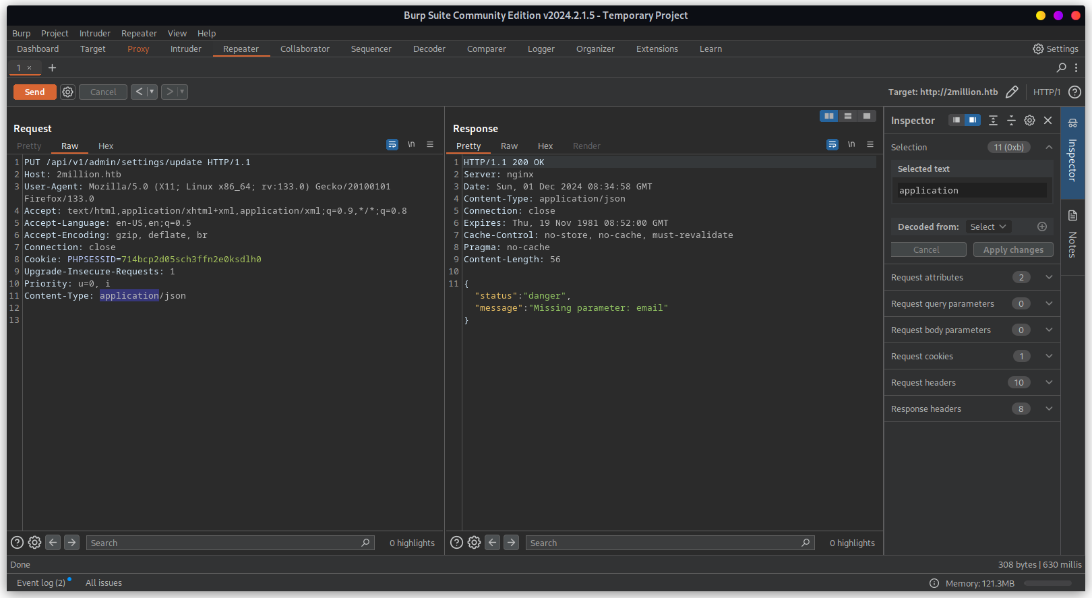Collapse the Selection section
The image size is (1092, 598).
(x=1049, y=147)
